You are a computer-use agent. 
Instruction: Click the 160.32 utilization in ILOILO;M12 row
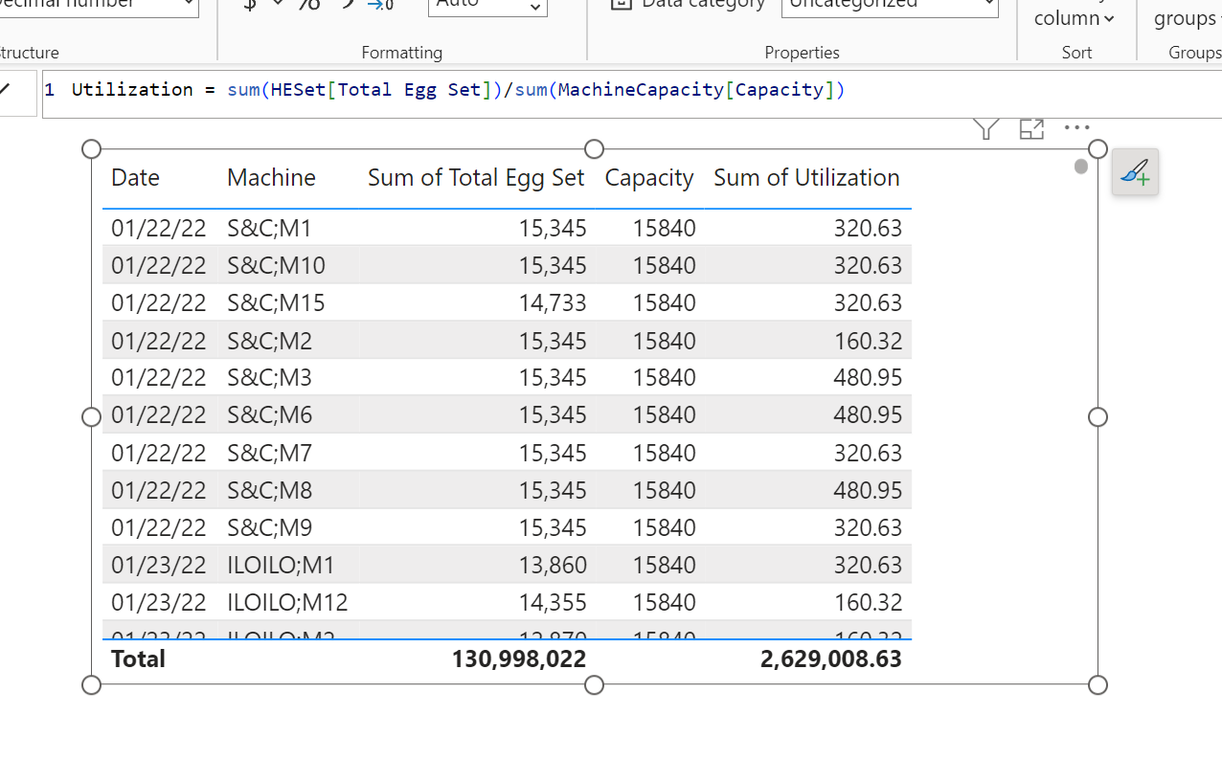pyautogui.click(x=868, y=602)
